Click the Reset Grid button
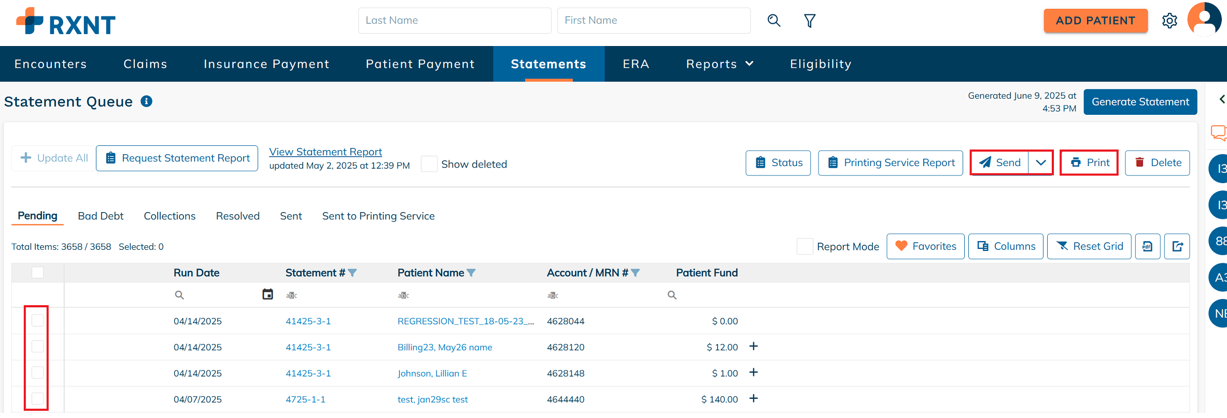The width and height of the screenshot is (1227, 418). coord(1089,246)
